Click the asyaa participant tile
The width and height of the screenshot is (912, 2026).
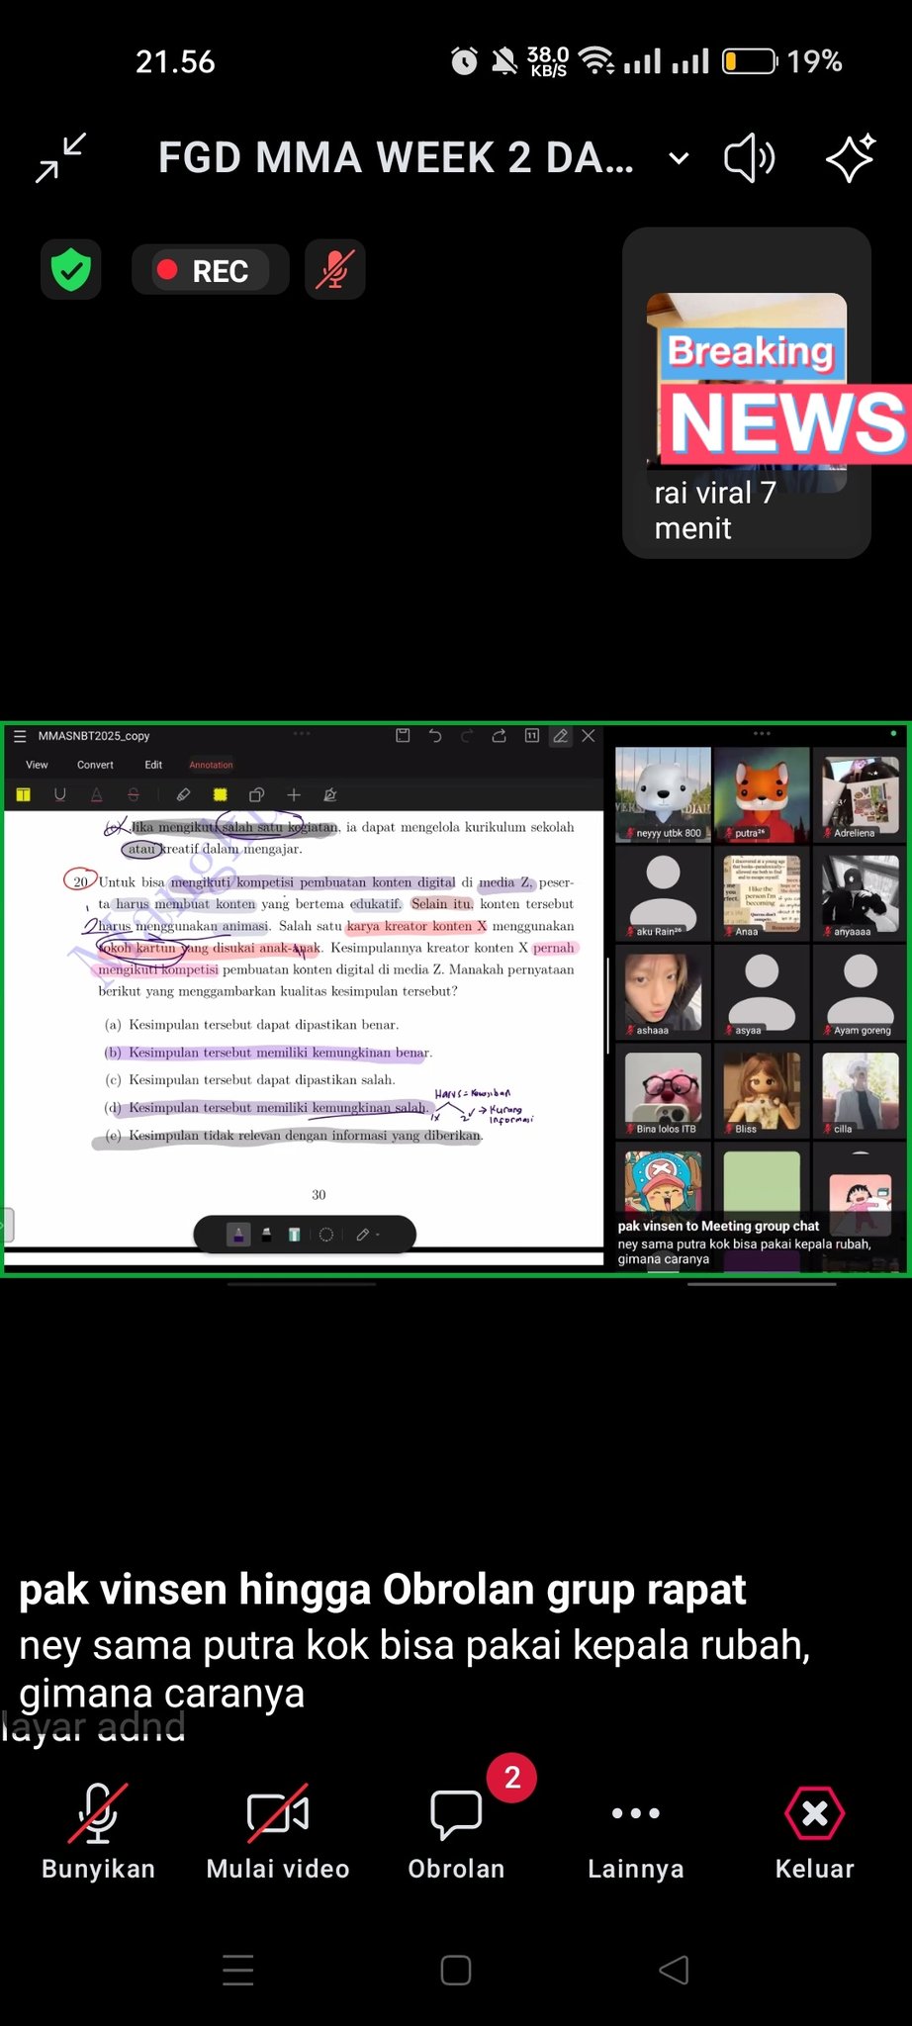(762, 991)
